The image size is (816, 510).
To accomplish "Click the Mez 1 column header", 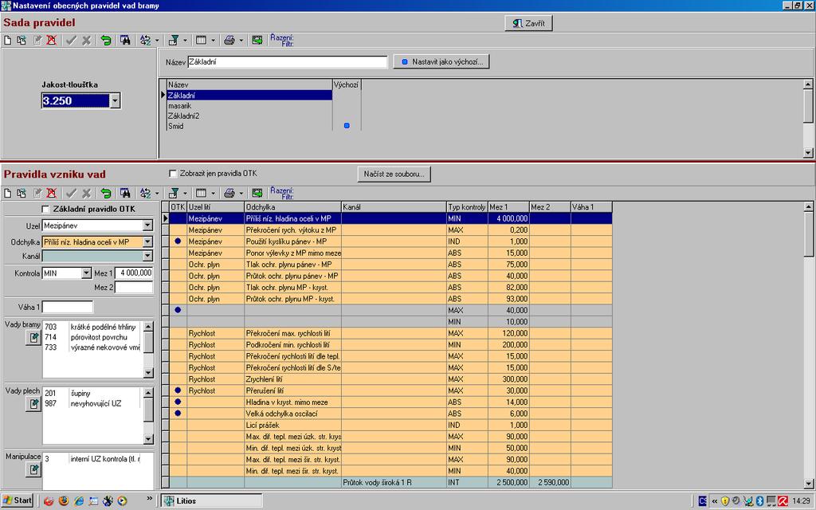I will tap(508, 207).
